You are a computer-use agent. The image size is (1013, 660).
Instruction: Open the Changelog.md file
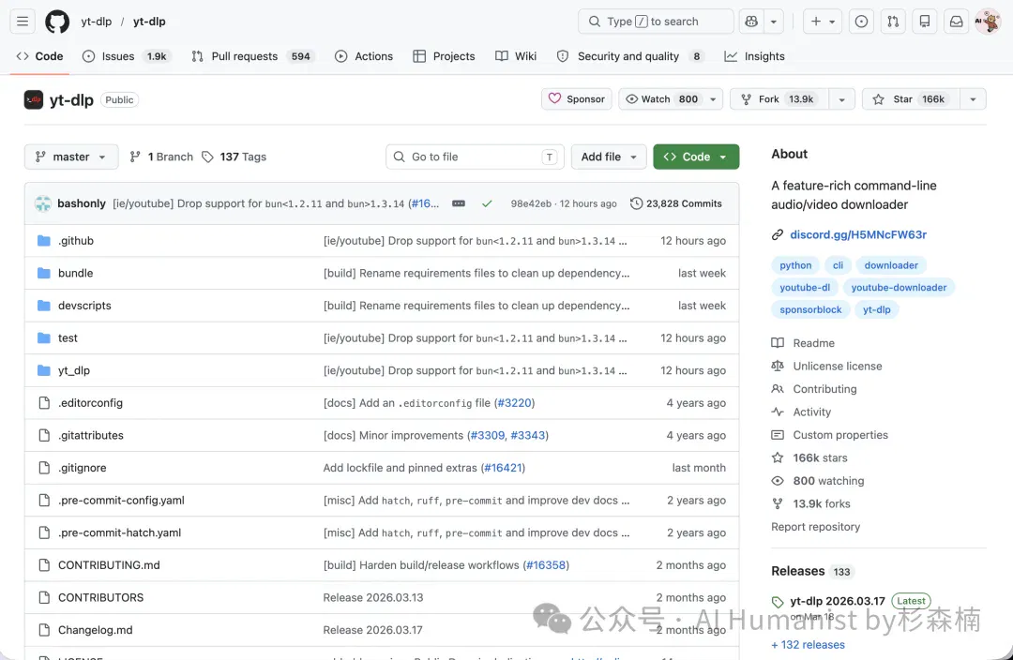(95, 630)
